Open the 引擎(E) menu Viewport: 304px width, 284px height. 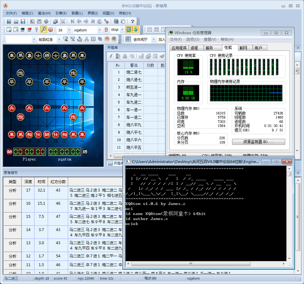pos(61,13)
